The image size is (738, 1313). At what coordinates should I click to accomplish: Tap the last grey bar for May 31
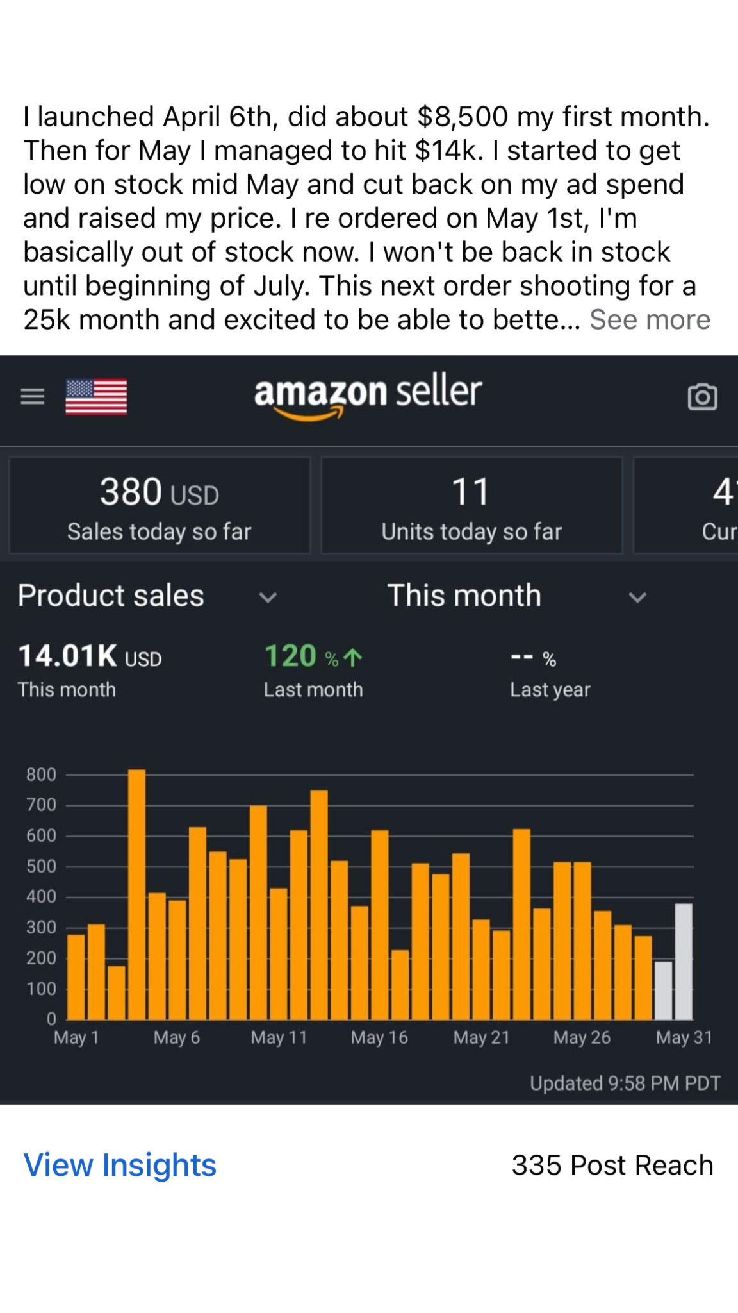click(684, 962)
